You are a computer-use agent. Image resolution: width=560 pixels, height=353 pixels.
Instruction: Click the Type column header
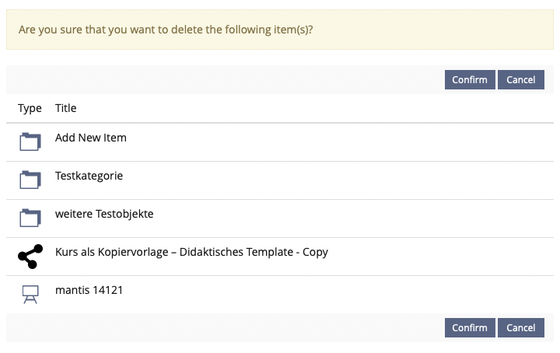(30, 108)
